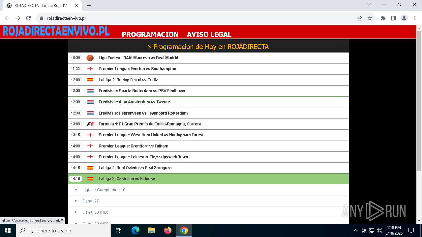Image resolution: width=422 pixels, height=237 pixels.
Task: Click Netherlands flag beside Heerenveen vs Feyenoord
Action: click(90, 113)
